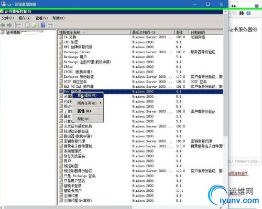This screenshot has height=209, width=262.
Task: Select the 目录电子邮件复制 template
Action: click(x=78, y=146)
